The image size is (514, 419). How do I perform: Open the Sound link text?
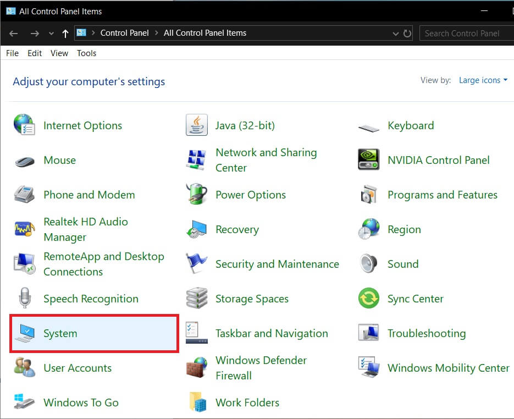403,264
